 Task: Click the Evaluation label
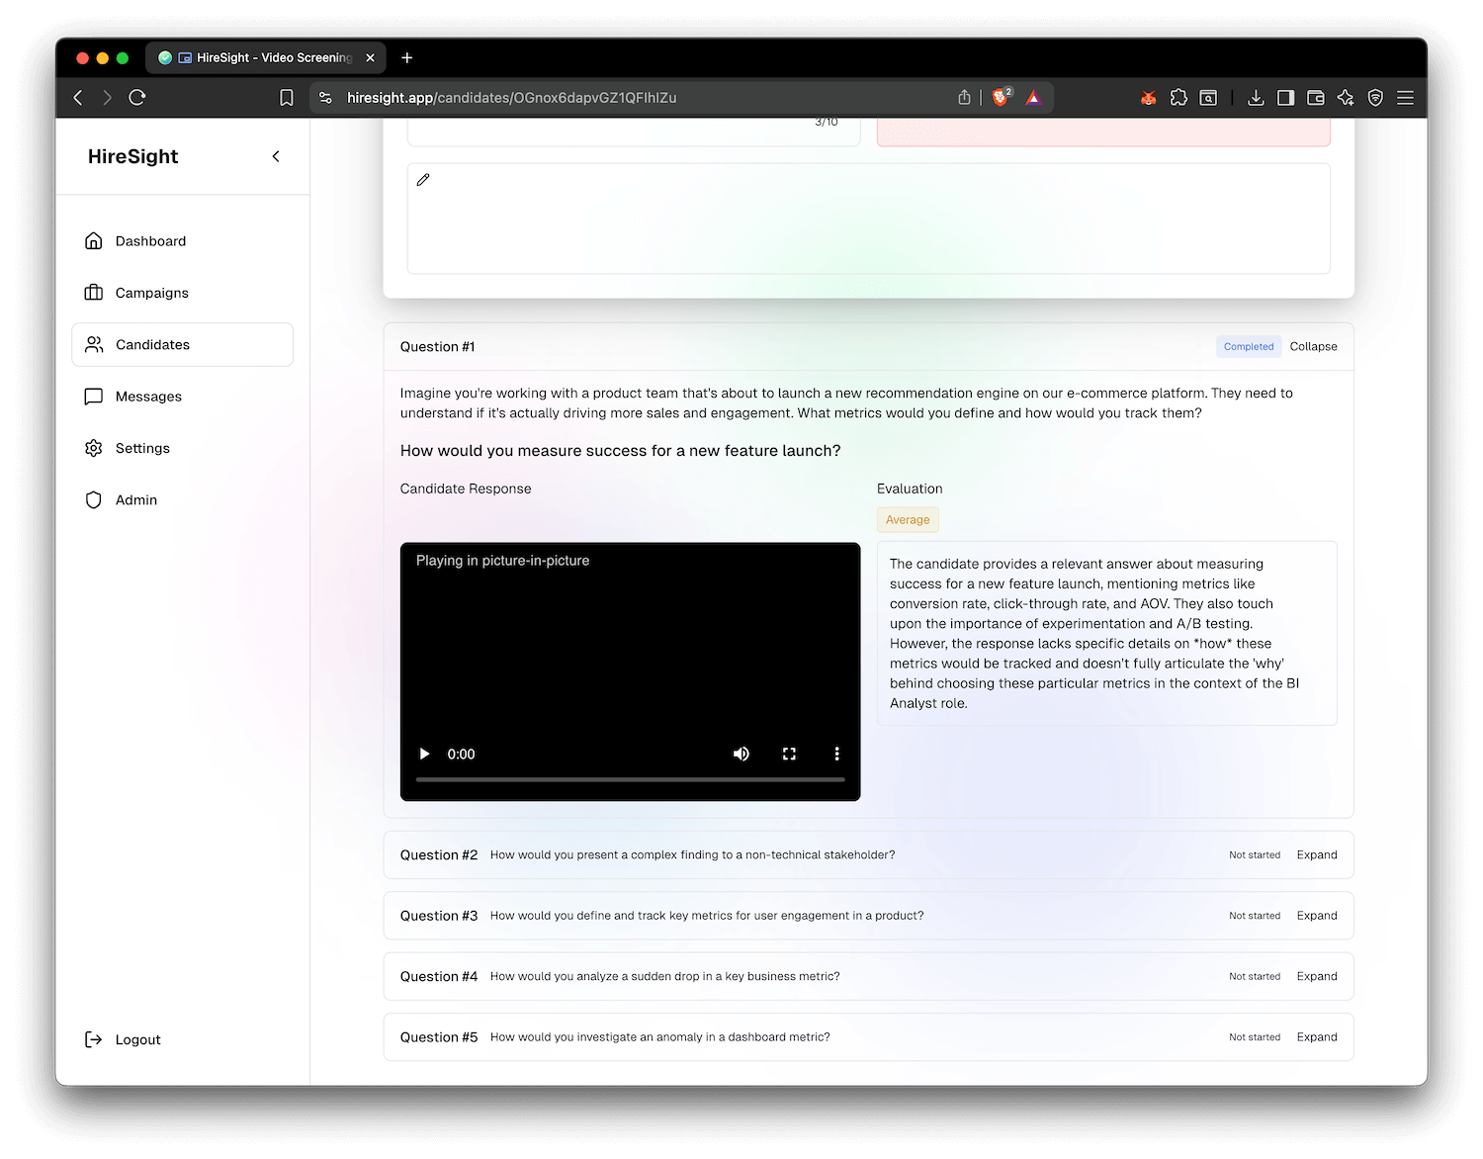click(910, 489)
